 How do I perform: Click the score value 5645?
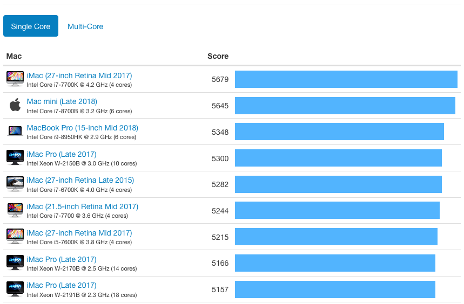point(220,106)
